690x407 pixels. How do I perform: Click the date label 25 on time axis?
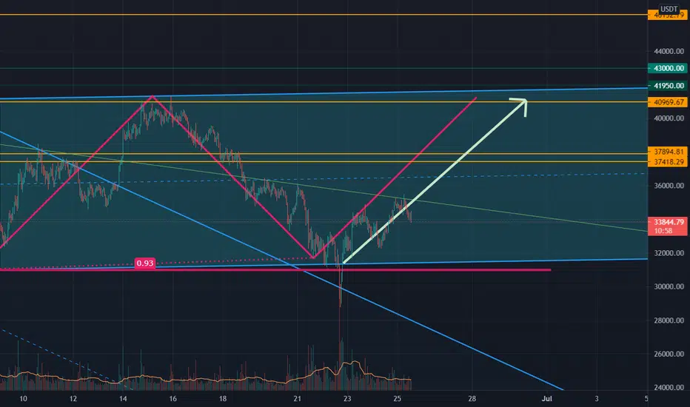tap(397, 399)
